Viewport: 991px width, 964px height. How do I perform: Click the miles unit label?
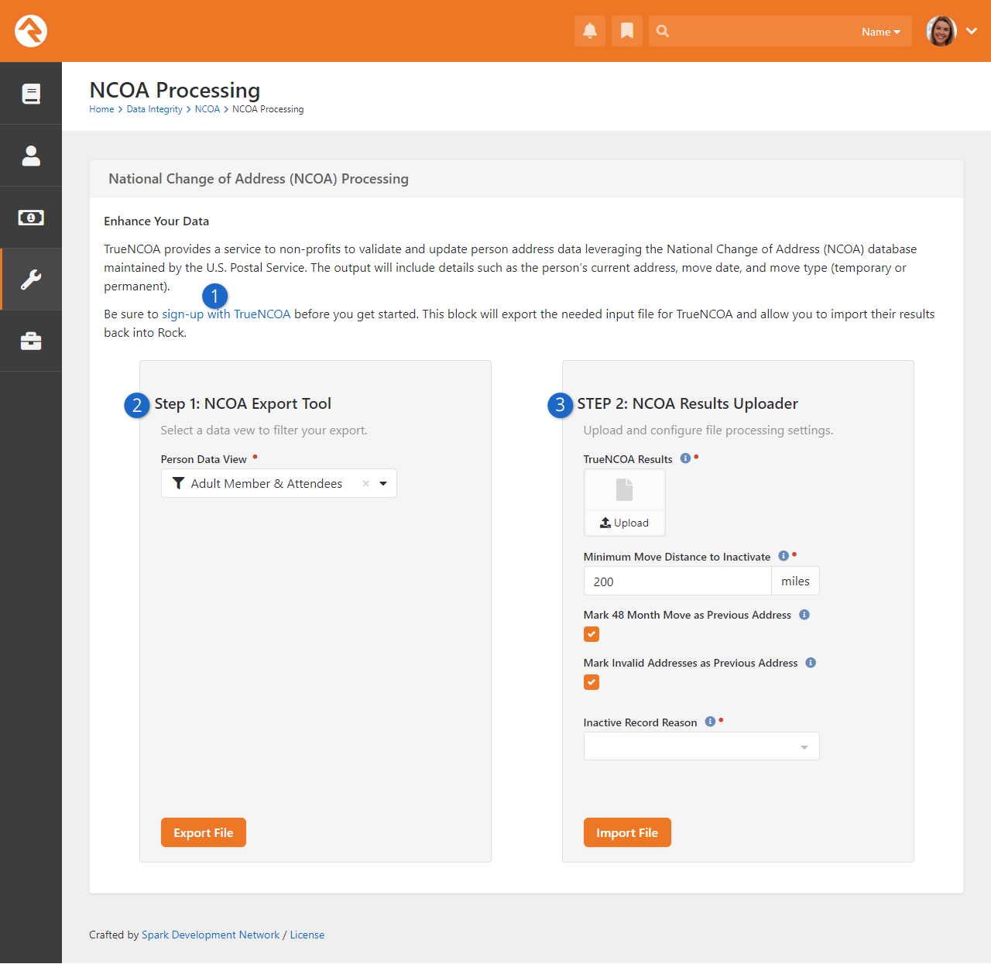click(x=795, y=581)
